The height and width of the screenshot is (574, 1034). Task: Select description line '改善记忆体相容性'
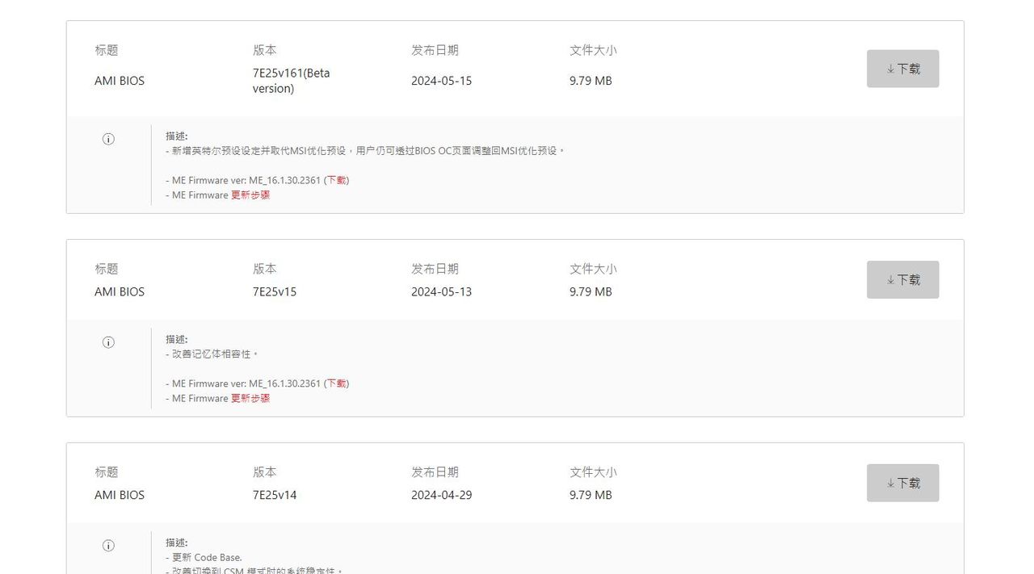tap(212, 354)
